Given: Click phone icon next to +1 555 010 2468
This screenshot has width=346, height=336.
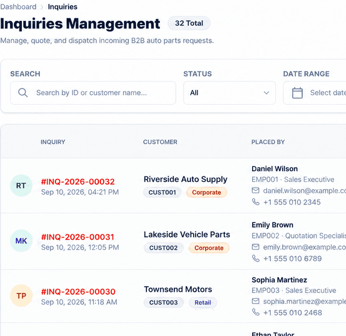Looking at the screenshot, I should (x=256, y=312).
